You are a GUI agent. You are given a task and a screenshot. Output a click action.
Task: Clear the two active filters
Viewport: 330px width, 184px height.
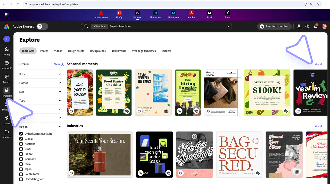[x=59, y=64]
